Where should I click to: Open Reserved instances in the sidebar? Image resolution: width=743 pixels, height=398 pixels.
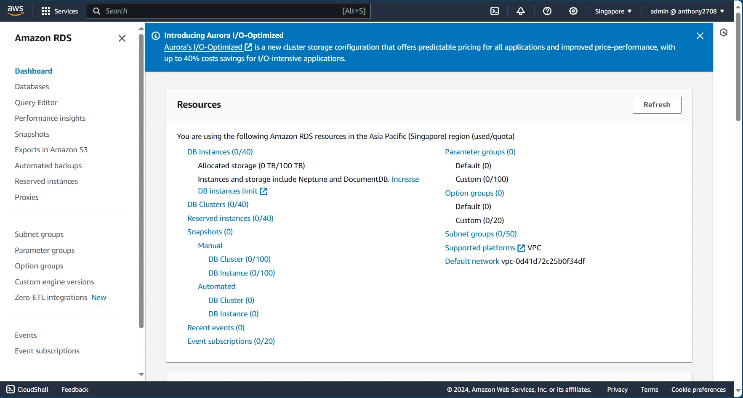[x=46, y=181]
